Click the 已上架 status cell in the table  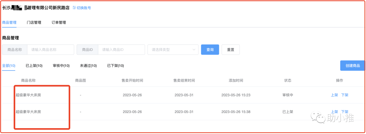pos(288,112)
